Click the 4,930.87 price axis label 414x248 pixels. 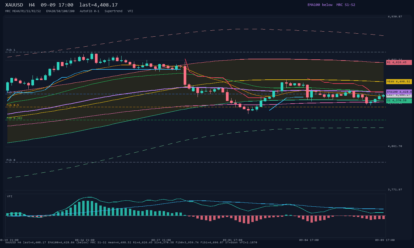[395, 17]
